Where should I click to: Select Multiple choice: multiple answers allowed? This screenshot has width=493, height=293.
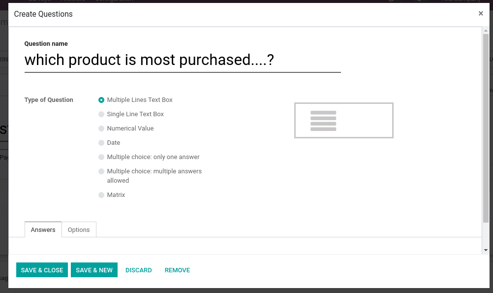[101, 171]
